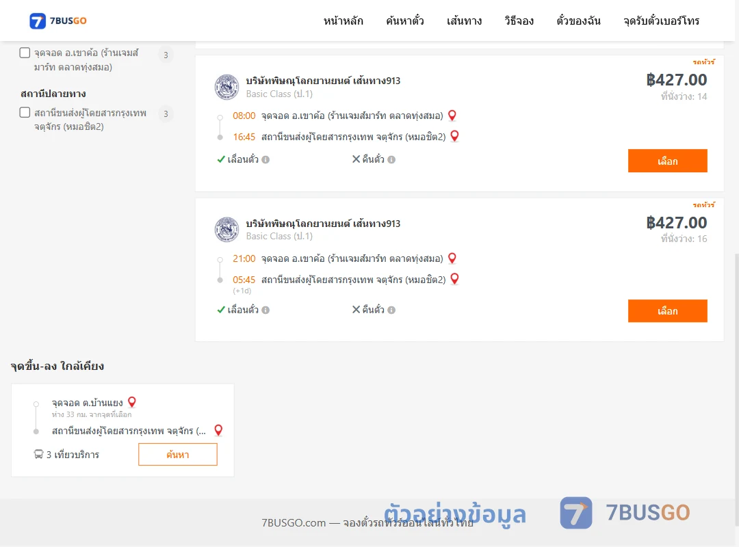
Task: Select the 21:00 trip with เลือก button
Action: tap(667, 311)
